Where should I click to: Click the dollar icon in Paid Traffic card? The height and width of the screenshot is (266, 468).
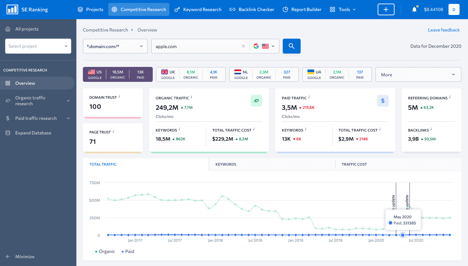point(383,101)
